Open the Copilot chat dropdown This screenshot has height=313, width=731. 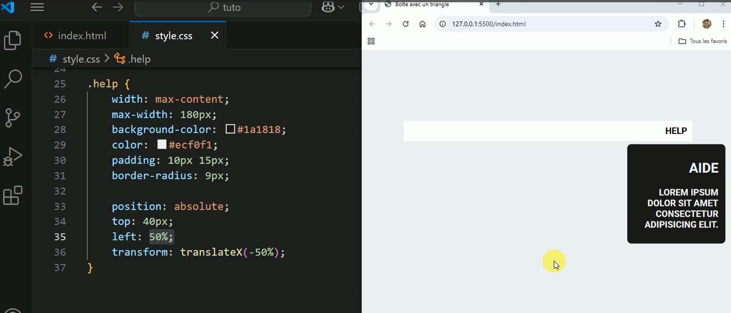coord(333,7)
